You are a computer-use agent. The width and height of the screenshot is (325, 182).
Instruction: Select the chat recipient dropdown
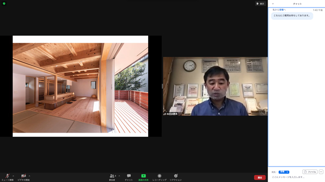click(x=284, y=172)
